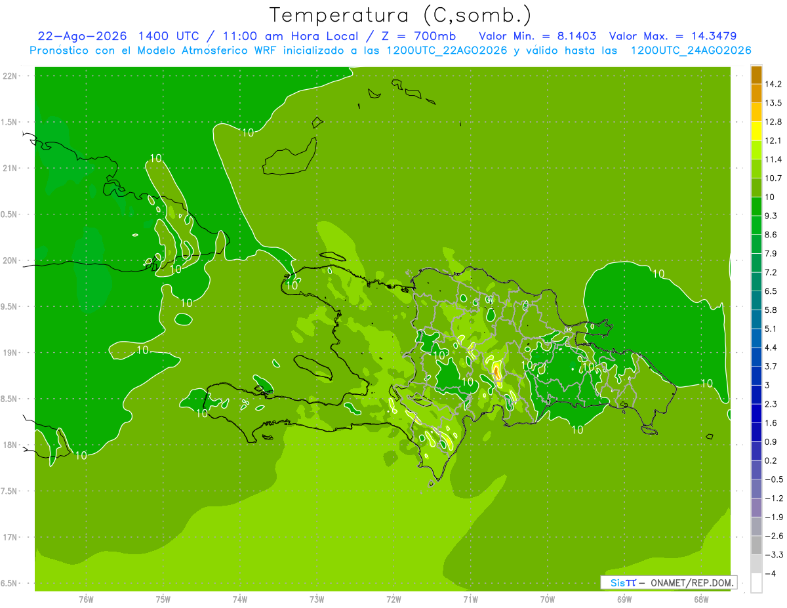The width and height of the screenshot is (787, 608).
Task: Select the "Valor Min. = 8.1403" value
Action: click(538, 36)
